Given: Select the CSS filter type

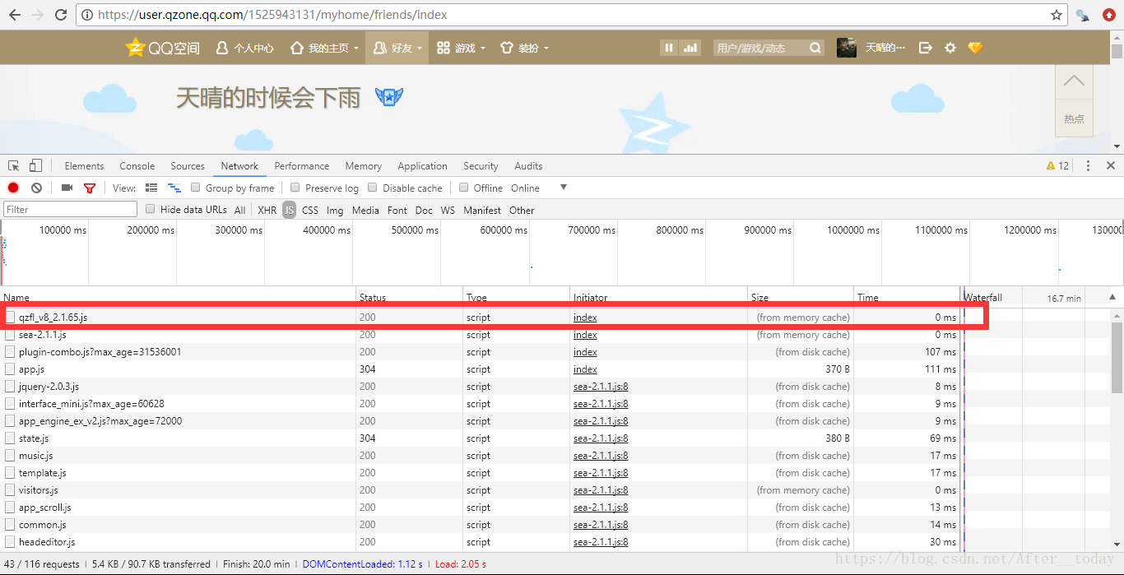Looking at the screenshot, I should point(310,210).
